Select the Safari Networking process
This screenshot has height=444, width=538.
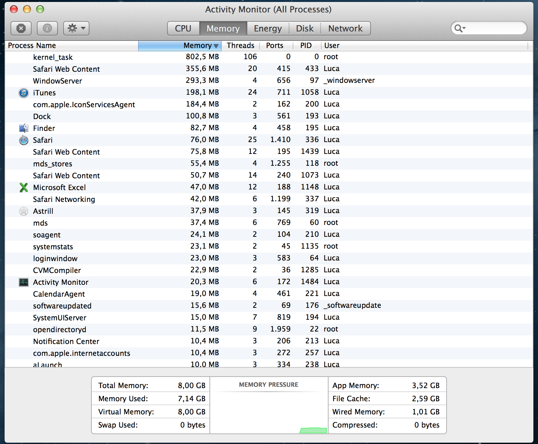[269, 199]
